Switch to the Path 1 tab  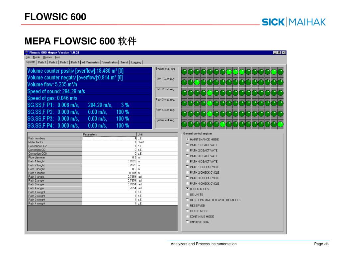(x=42, y=62)
